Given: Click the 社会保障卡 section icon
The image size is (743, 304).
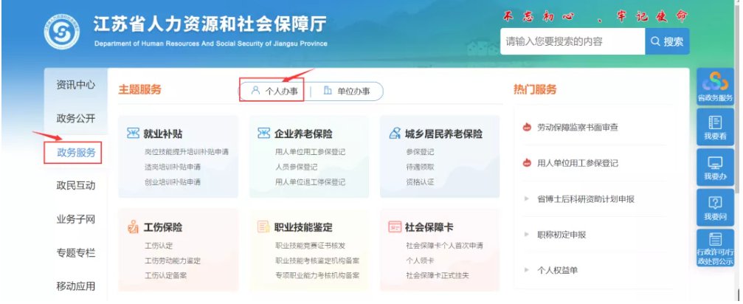Looking at the screenshot, I should tap(394, 227).
